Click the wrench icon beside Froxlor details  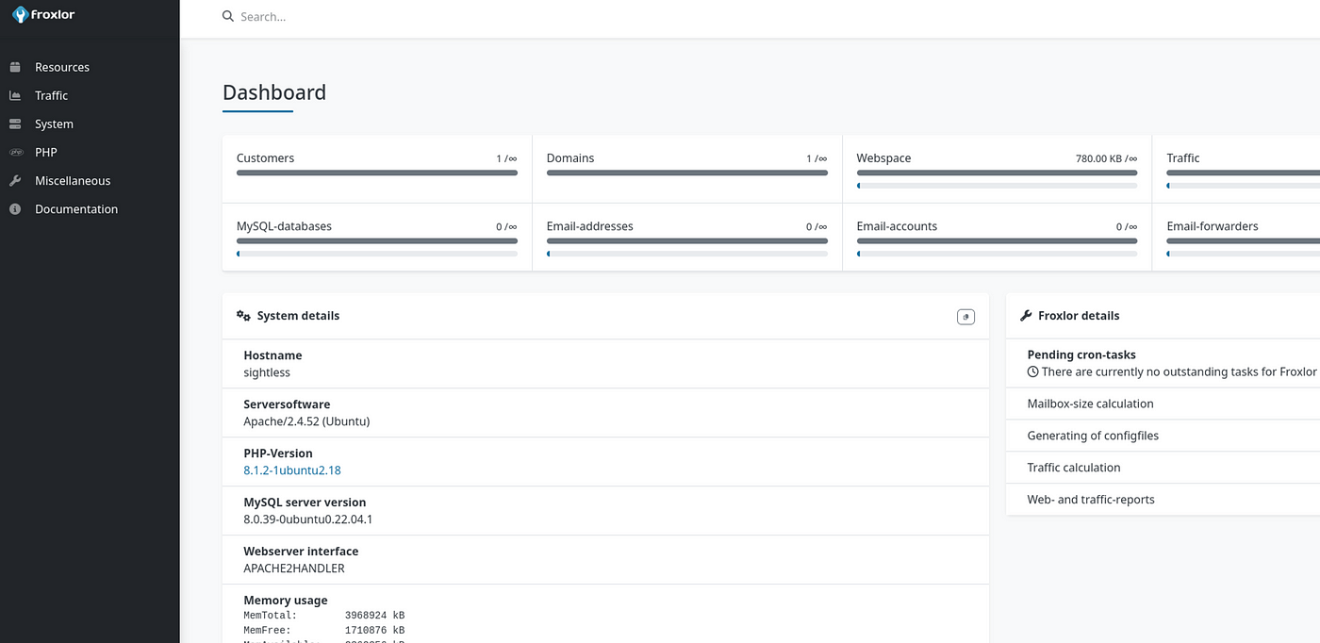1027,316
